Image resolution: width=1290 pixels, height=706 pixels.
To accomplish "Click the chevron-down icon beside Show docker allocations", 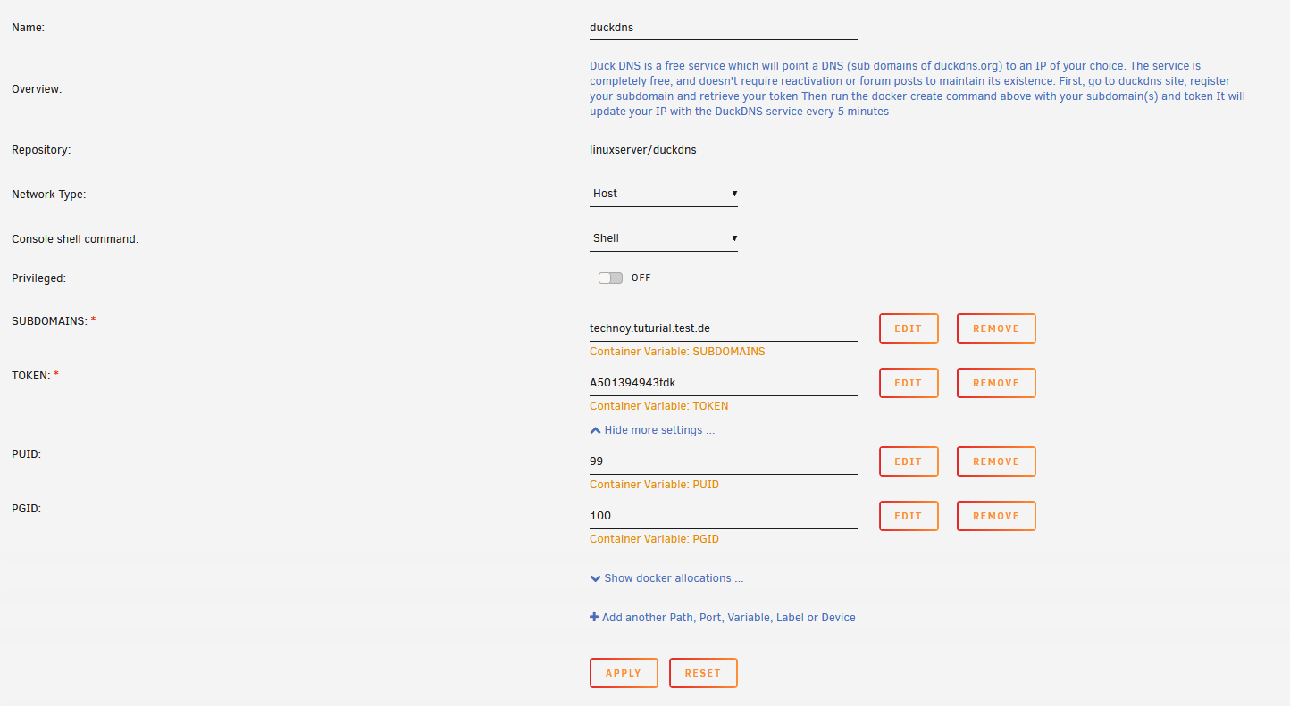I will (595, 578).
